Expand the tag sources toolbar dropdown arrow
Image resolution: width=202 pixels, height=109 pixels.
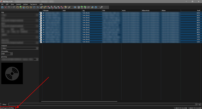pos(98,7)
